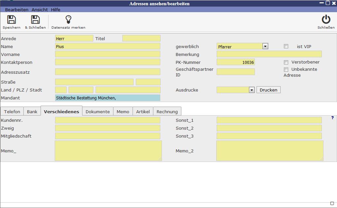
Task: Focus the Kundennr. text field
Action: click(x=107, y=120)
